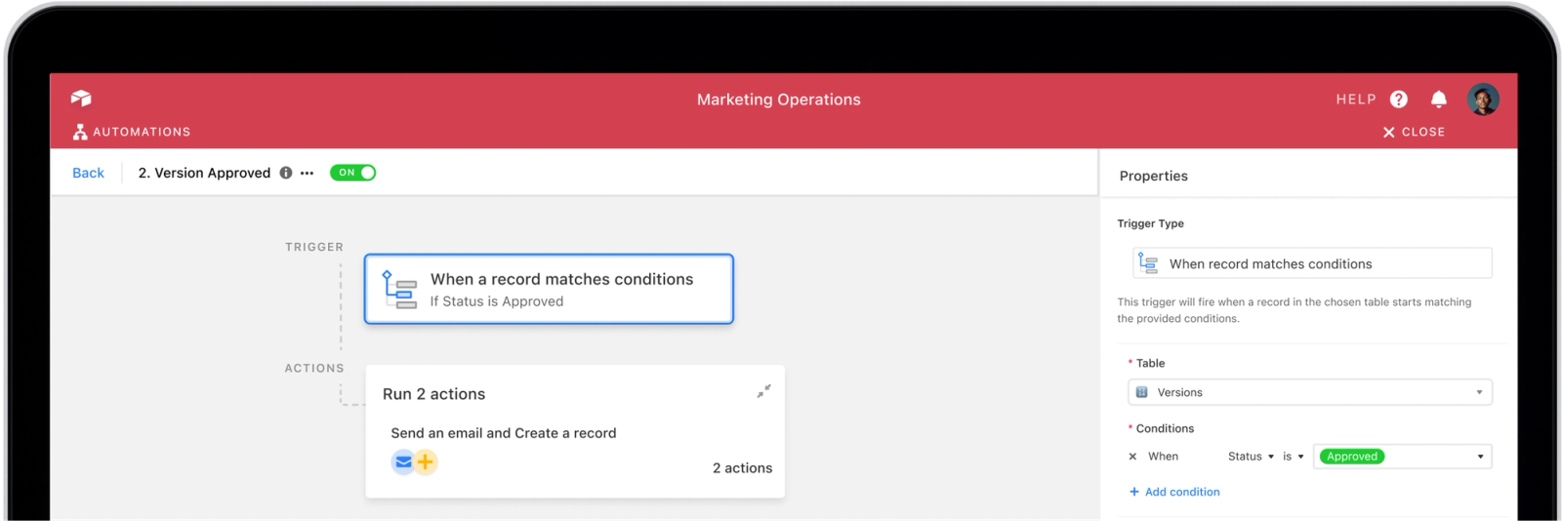Image resolution: width=1562 pixels, height=521 pixels.
Task: Select the record matches conditions trigger card
Action: (x=549, y=289)
